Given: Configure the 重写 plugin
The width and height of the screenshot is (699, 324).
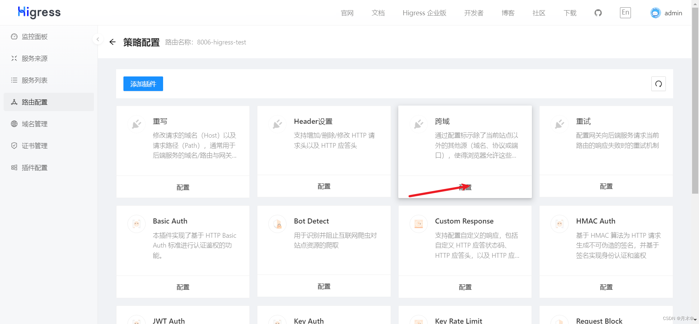Looking at the screenshot, I should click(x=183, y=187).
